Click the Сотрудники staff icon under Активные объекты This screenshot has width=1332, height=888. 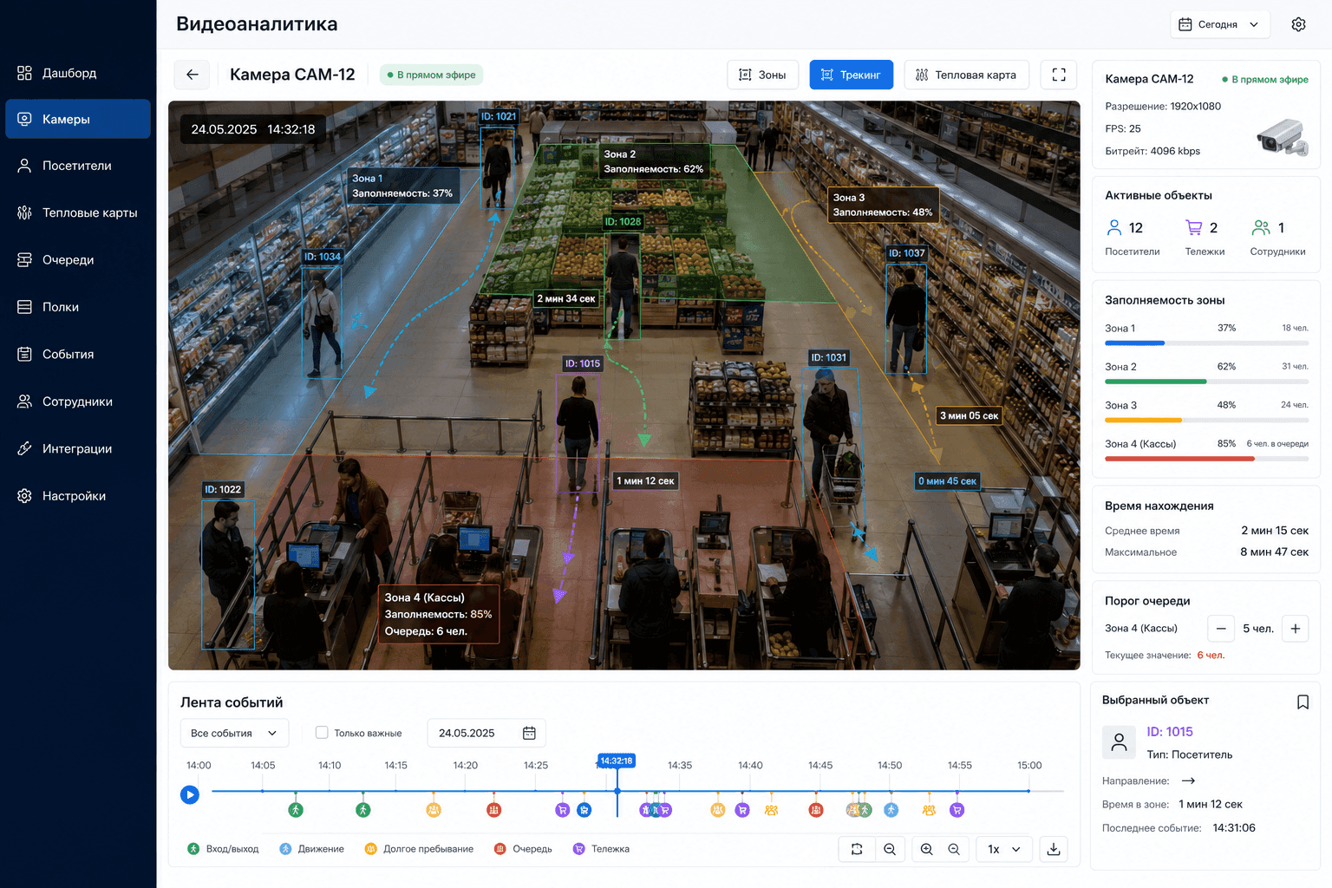point(1261,227)
